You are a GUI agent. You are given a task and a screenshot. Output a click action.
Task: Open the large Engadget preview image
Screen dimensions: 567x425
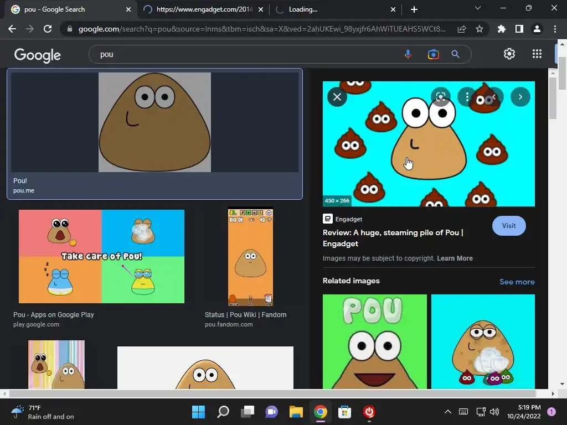pyautogui.click(x=429, y=144)
